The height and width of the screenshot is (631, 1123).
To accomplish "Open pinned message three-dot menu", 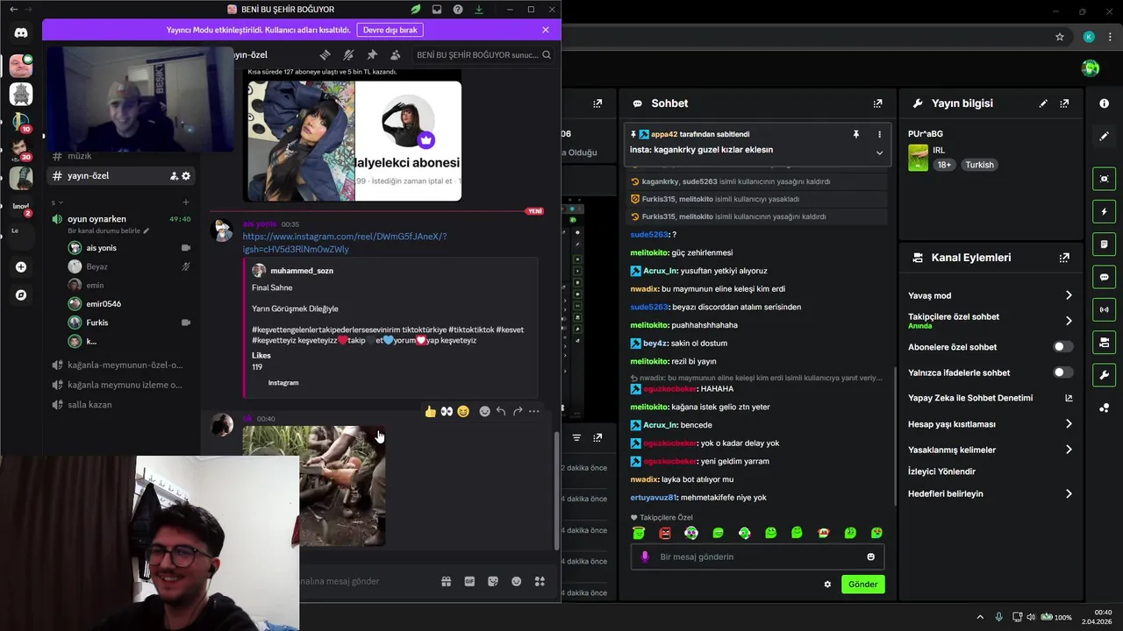I will tap(879, 134).
